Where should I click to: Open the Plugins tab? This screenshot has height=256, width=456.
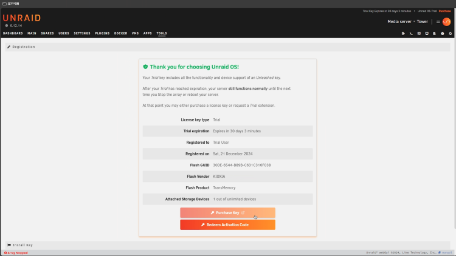(102, 33)
